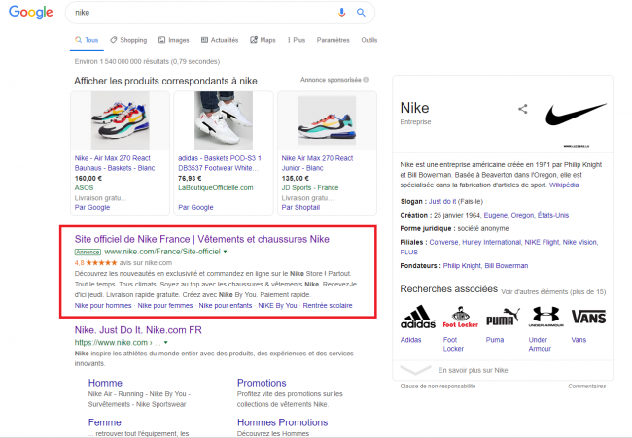Open ad URL dropdown arrow next to nike.com/France
The width and height of the screenshot is (632, 438).
(x=226, y=252)
